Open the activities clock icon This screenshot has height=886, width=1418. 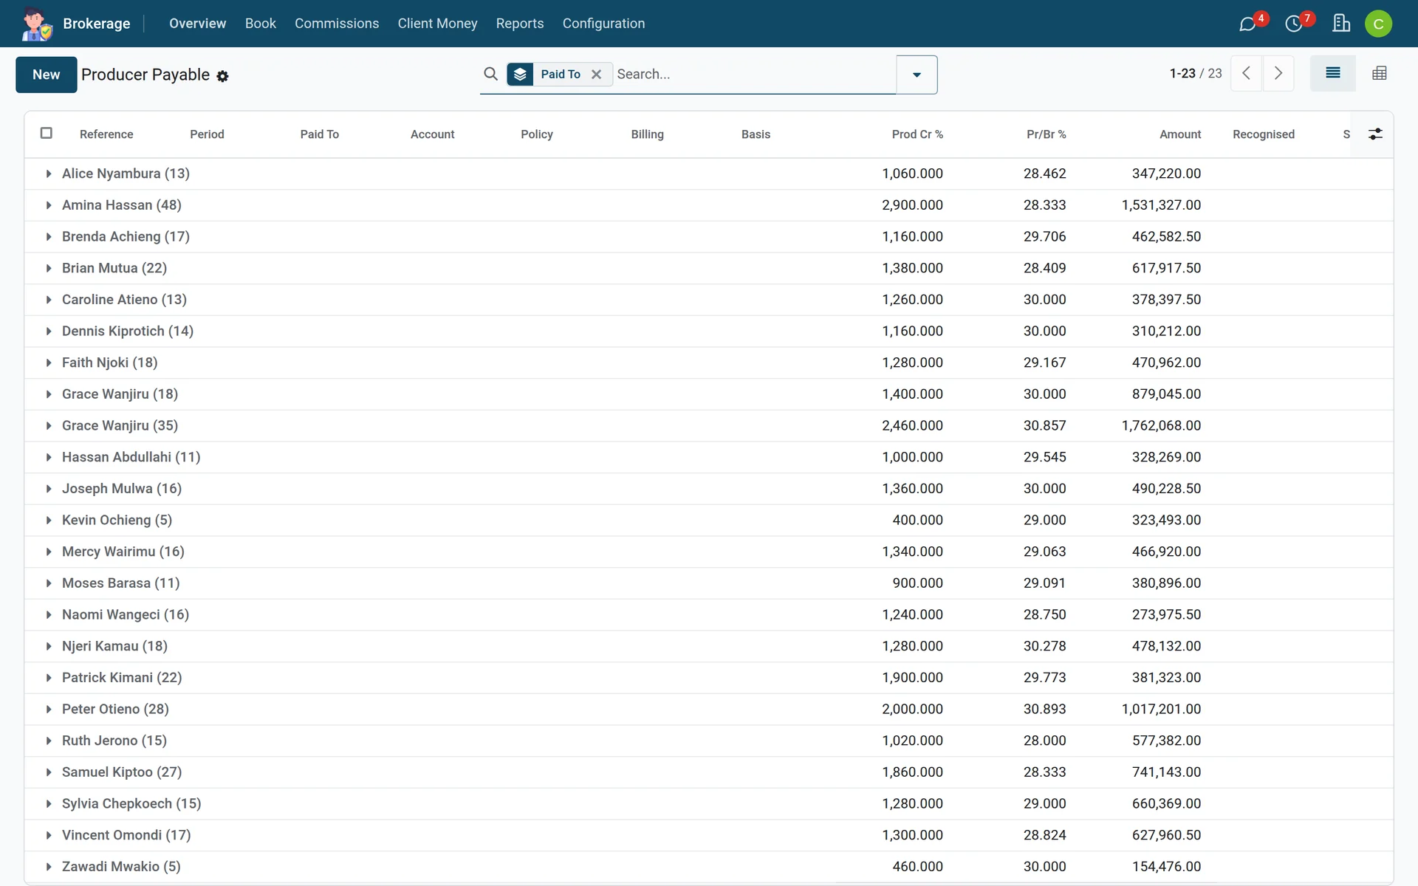click(1294, 24)
